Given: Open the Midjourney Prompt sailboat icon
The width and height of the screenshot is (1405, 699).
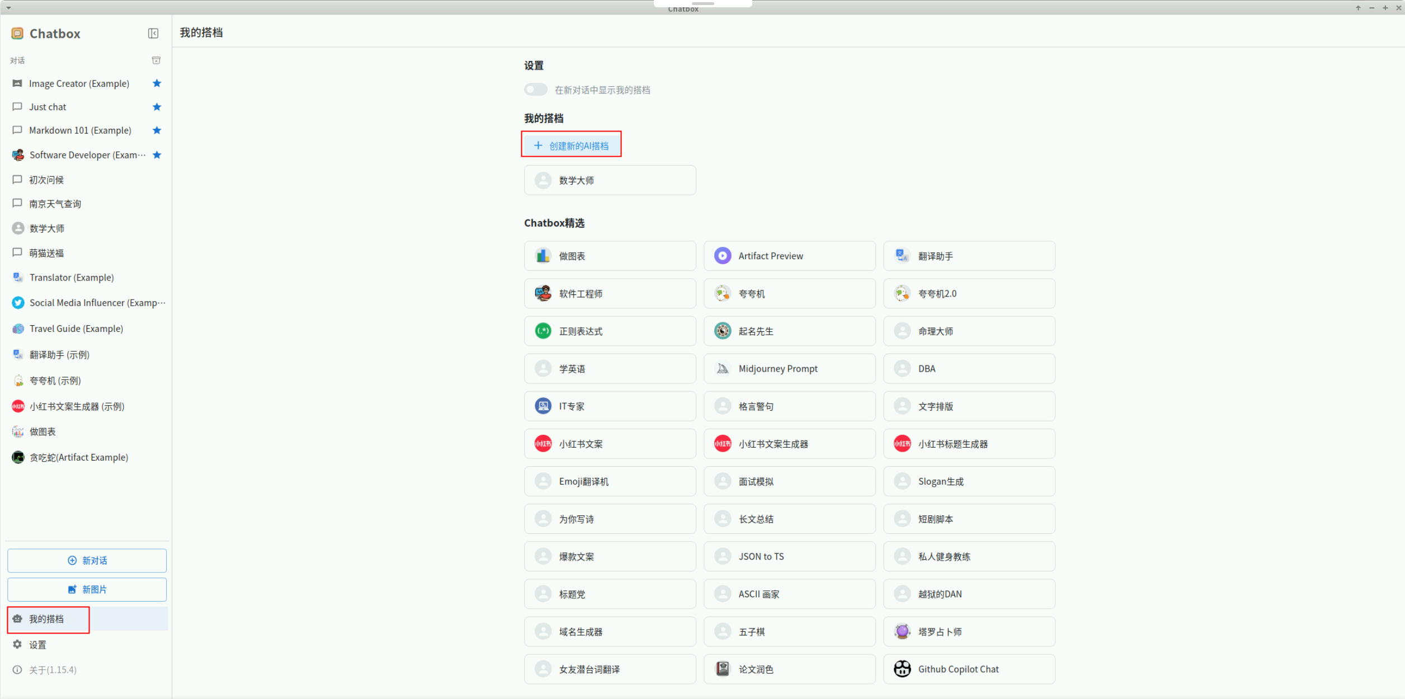Looking at the screenshot, I should coord(723,369).
